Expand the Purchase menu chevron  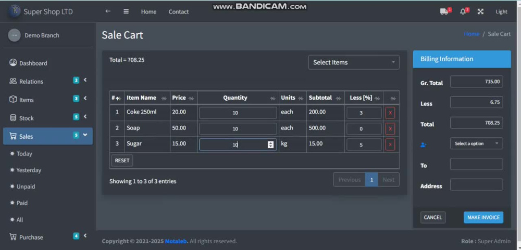(x=85, y=235)
